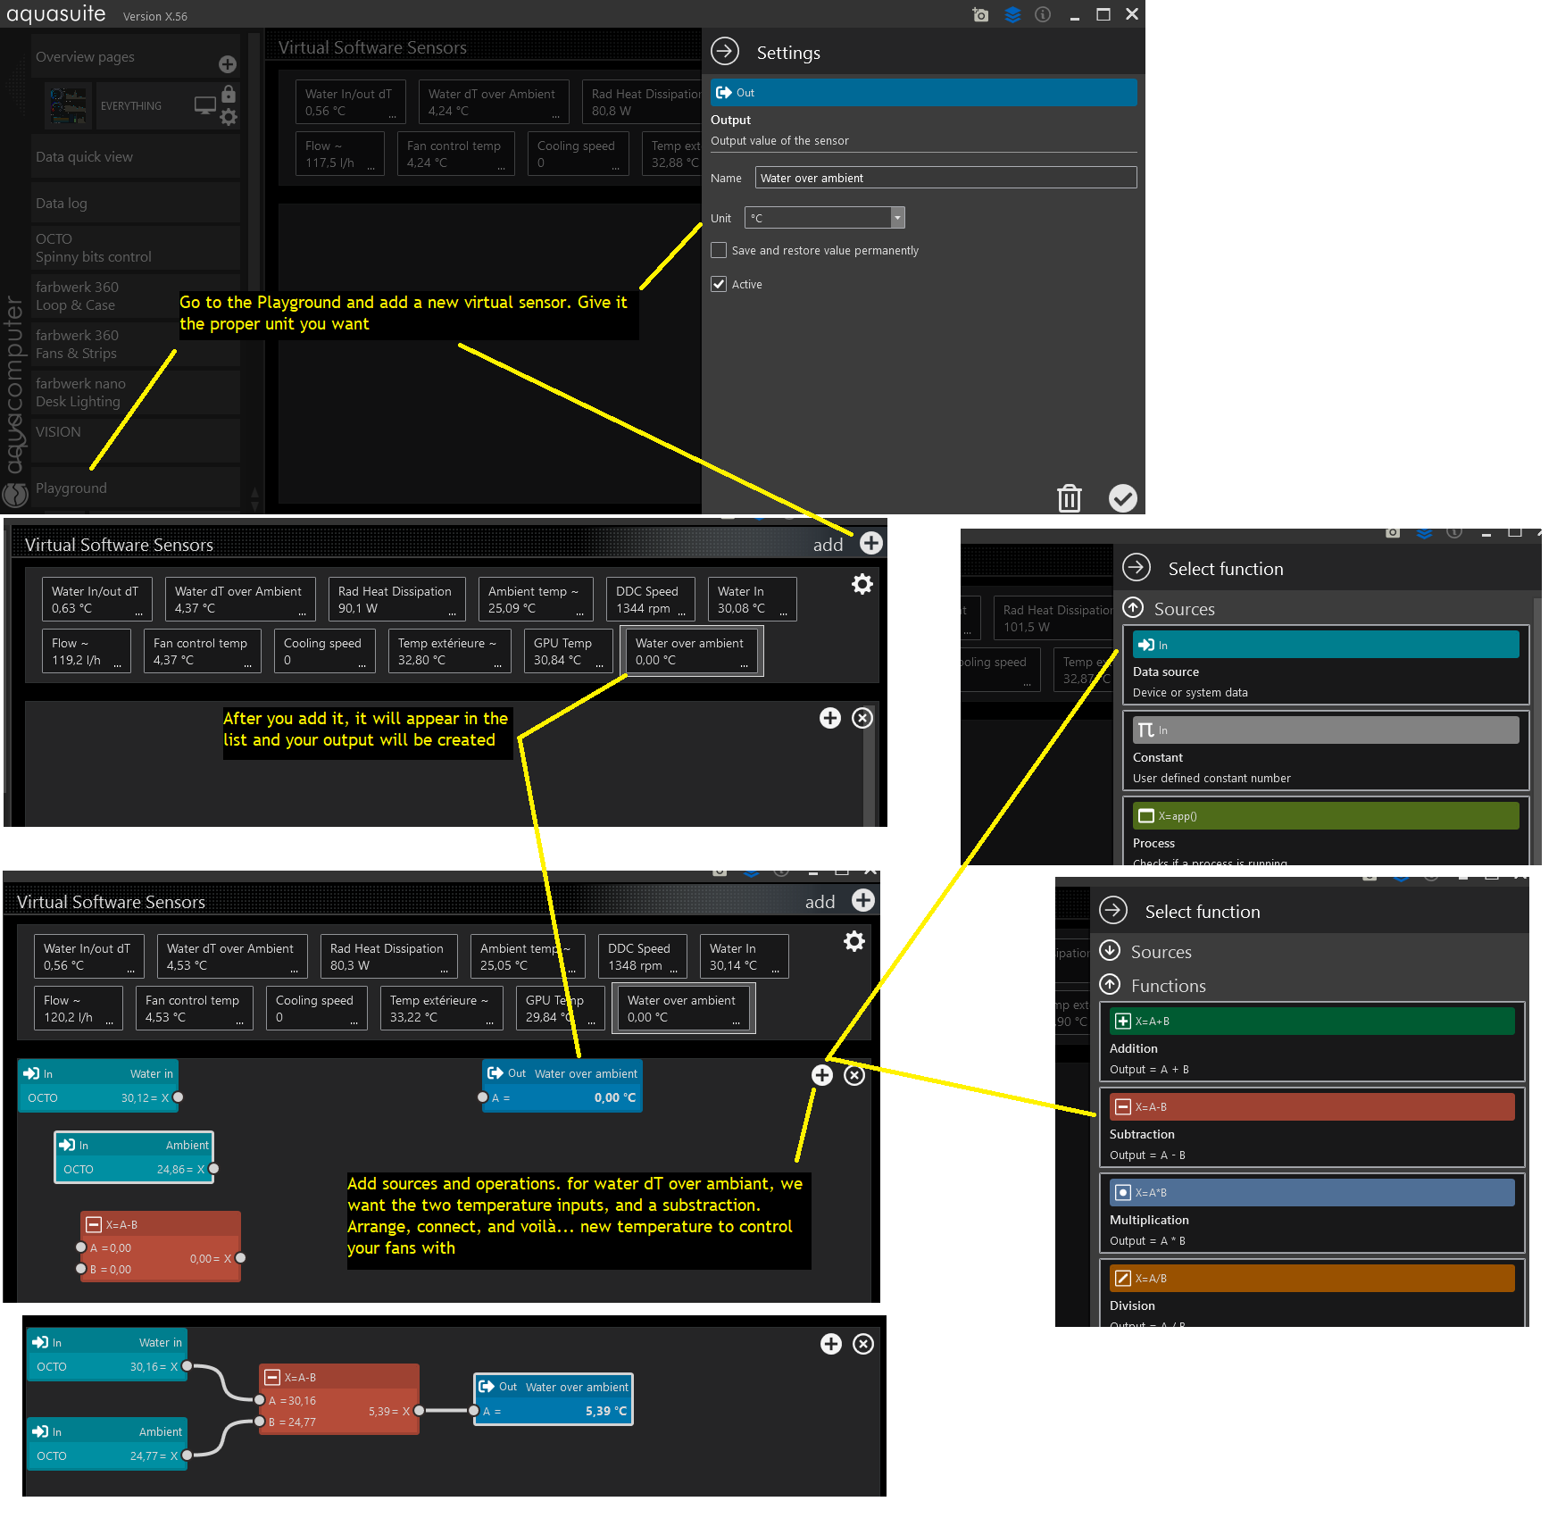Viewport: 1557px width, 1518px height.
Task: Select farbwerk 360 Loop & Case
Action: [x=136, y=296]
